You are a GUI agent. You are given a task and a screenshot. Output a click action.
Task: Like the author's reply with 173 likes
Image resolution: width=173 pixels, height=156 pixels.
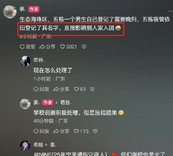81,131
